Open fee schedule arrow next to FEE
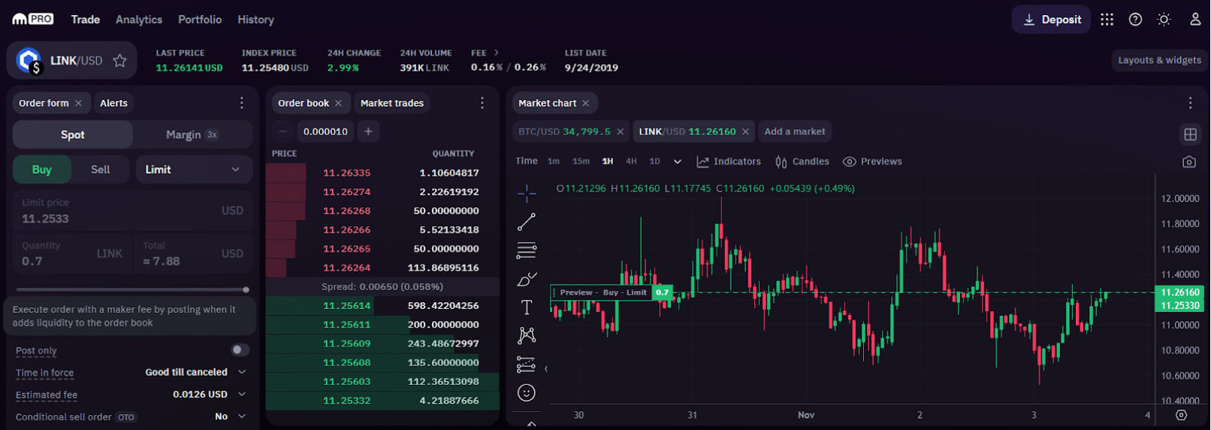 pyautogui.click(x=497, y=53)
